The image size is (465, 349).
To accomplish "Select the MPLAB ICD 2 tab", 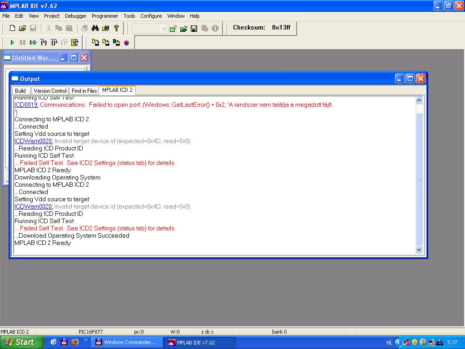I will point(117,90).
